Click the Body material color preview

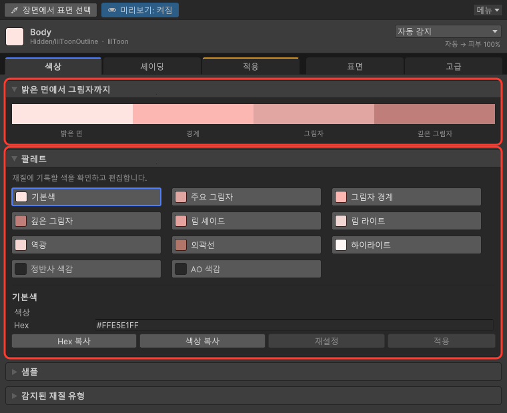click(x=15, y=37)
